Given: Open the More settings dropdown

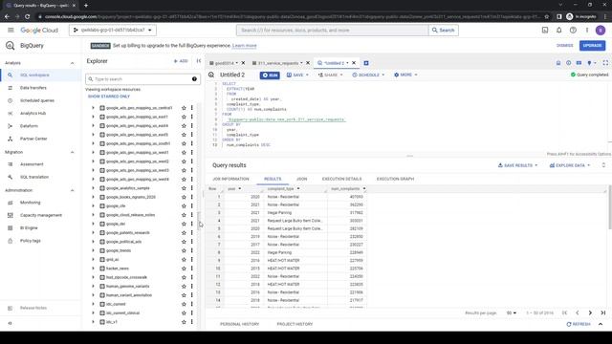Looking at the screenshot, I should coord(405,75).
